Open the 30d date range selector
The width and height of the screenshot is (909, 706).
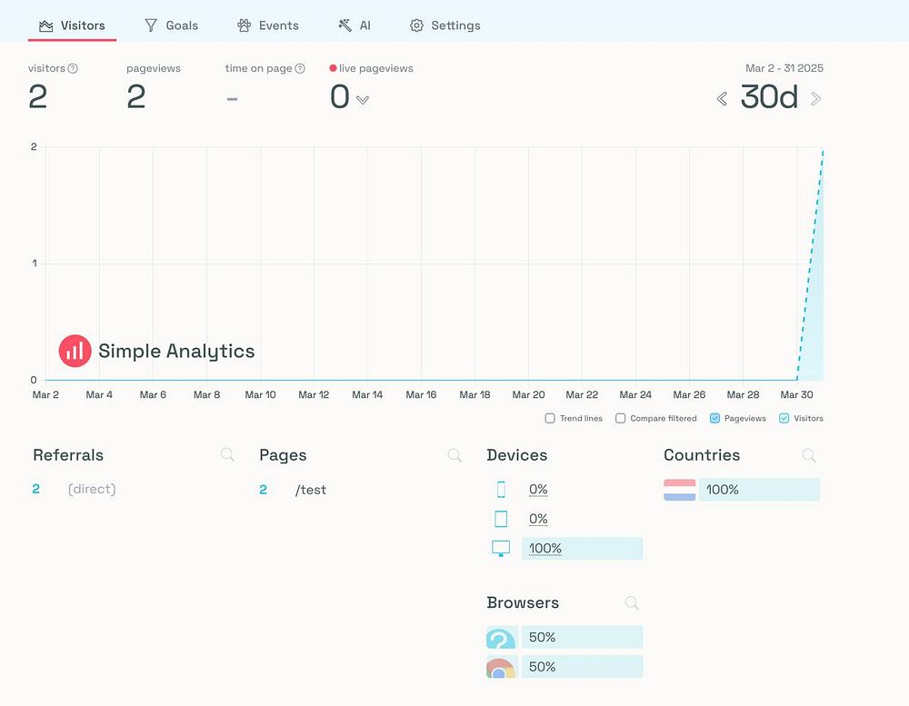(x=769, y=97)
